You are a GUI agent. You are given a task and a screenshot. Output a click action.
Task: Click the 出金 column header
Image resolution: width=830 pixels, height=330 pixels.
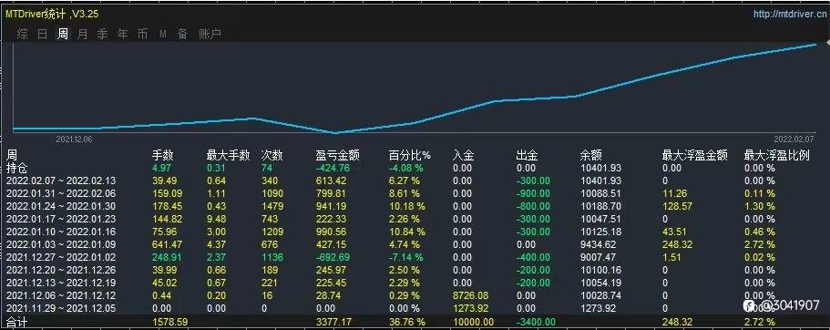coord(528,155)
